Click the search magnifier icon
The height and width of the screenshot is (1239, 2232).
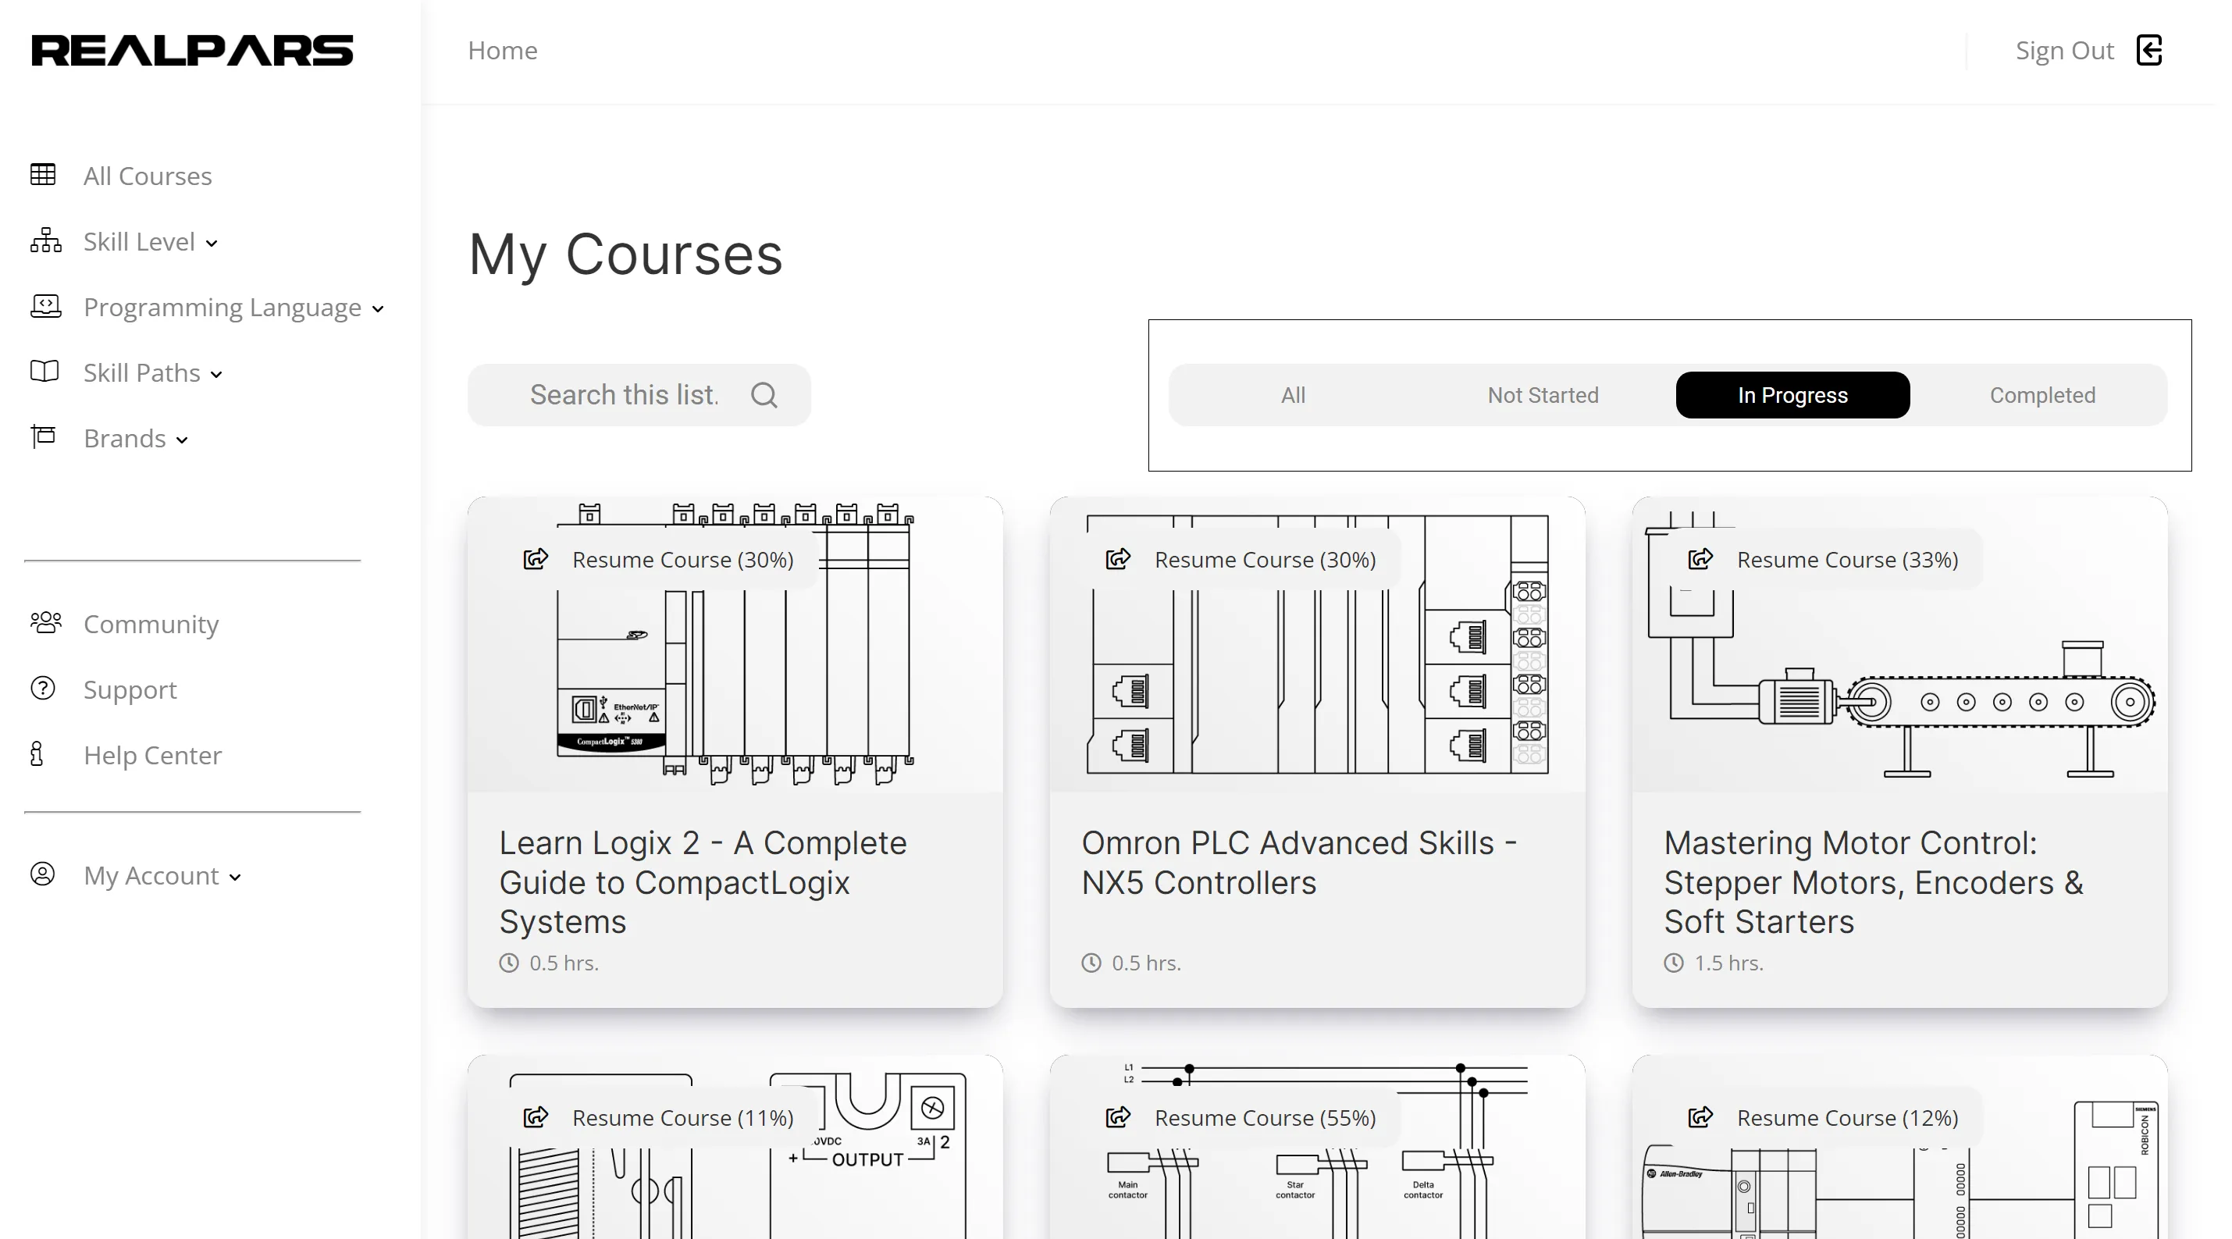pyautogui.click(x=764, y=395)
